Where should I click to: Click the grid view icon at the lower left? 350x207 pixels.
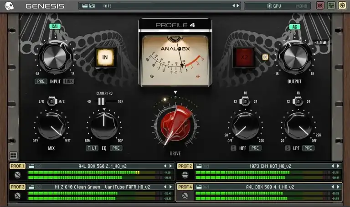13,155
